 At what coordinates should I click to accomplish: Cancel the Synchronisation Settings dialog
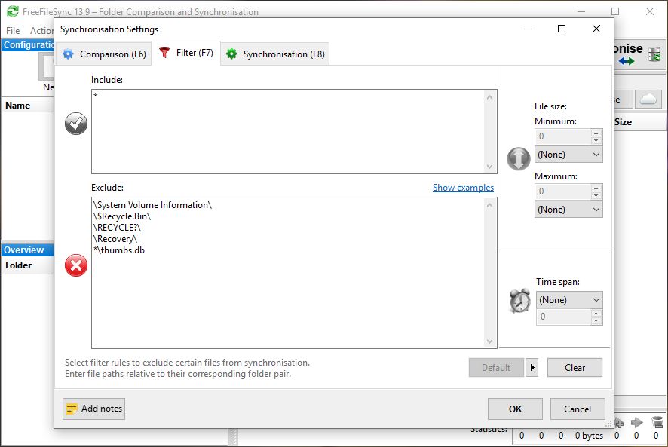click(x=578, y=409)
